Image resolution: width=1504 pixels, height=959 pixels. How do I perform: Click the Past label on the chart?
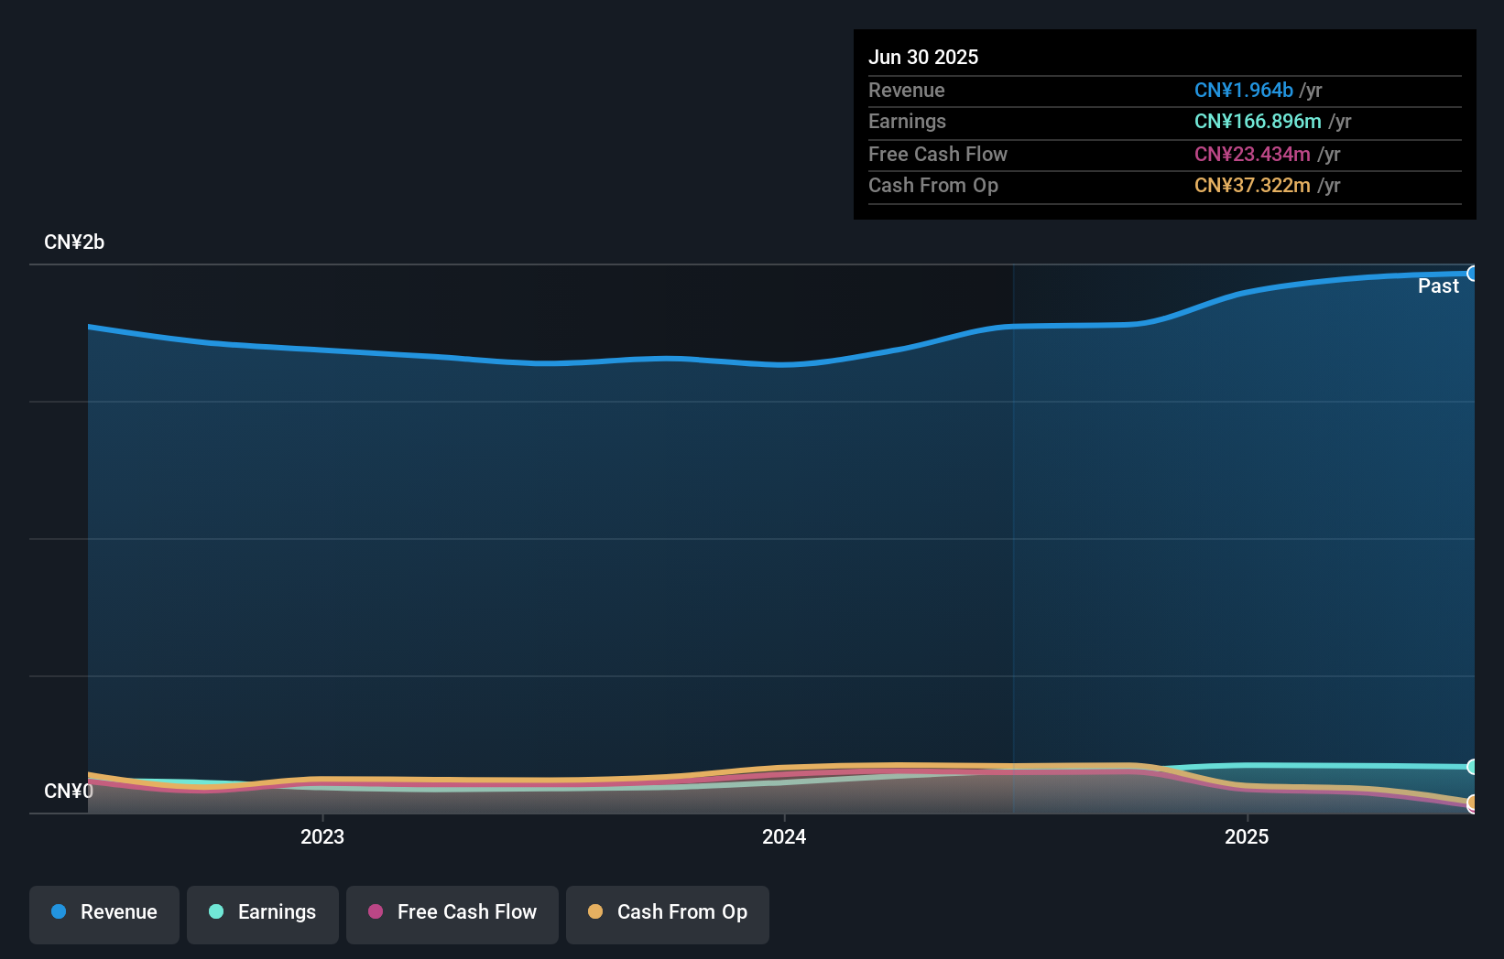click(x=1438, y=286)
